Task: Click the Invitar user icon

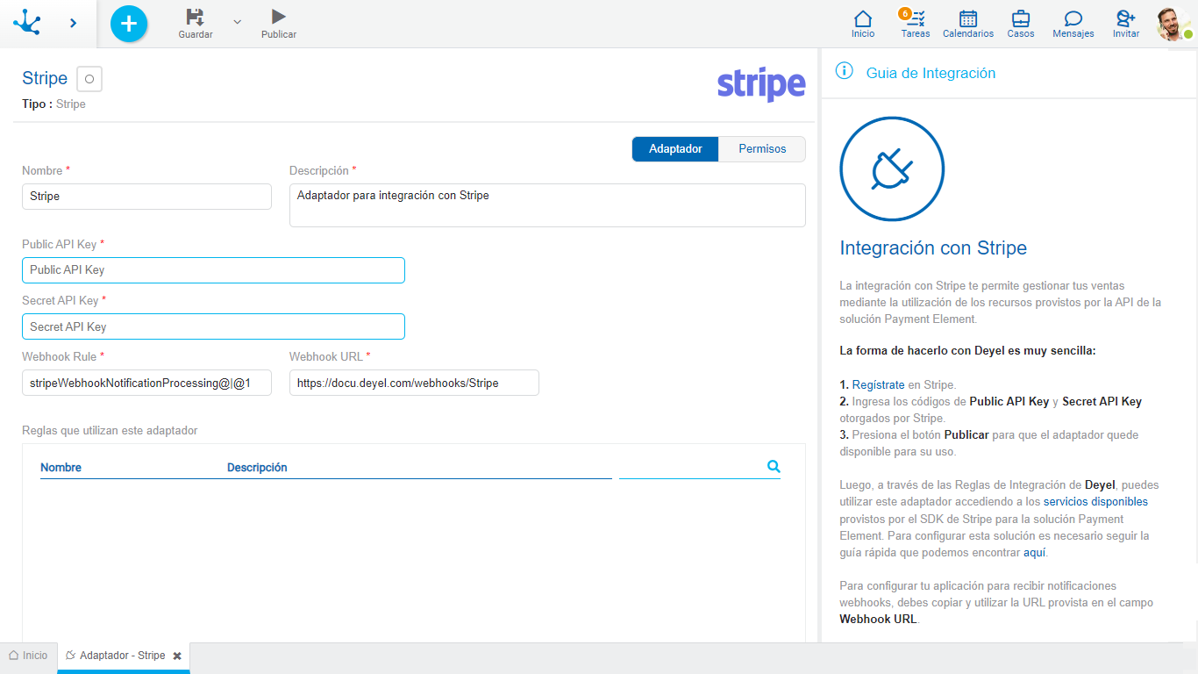Action: tap(1126, 24)
